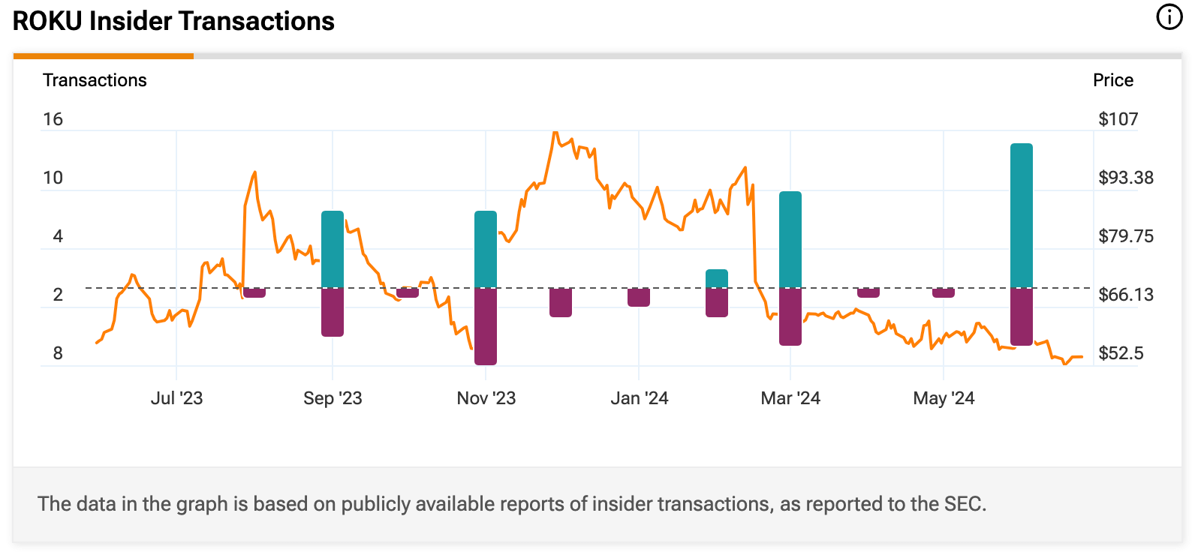1198x558 pixels.
Task: Click the '$66.13' price label
Action: pyautogui.click(x=1126, y=295)
